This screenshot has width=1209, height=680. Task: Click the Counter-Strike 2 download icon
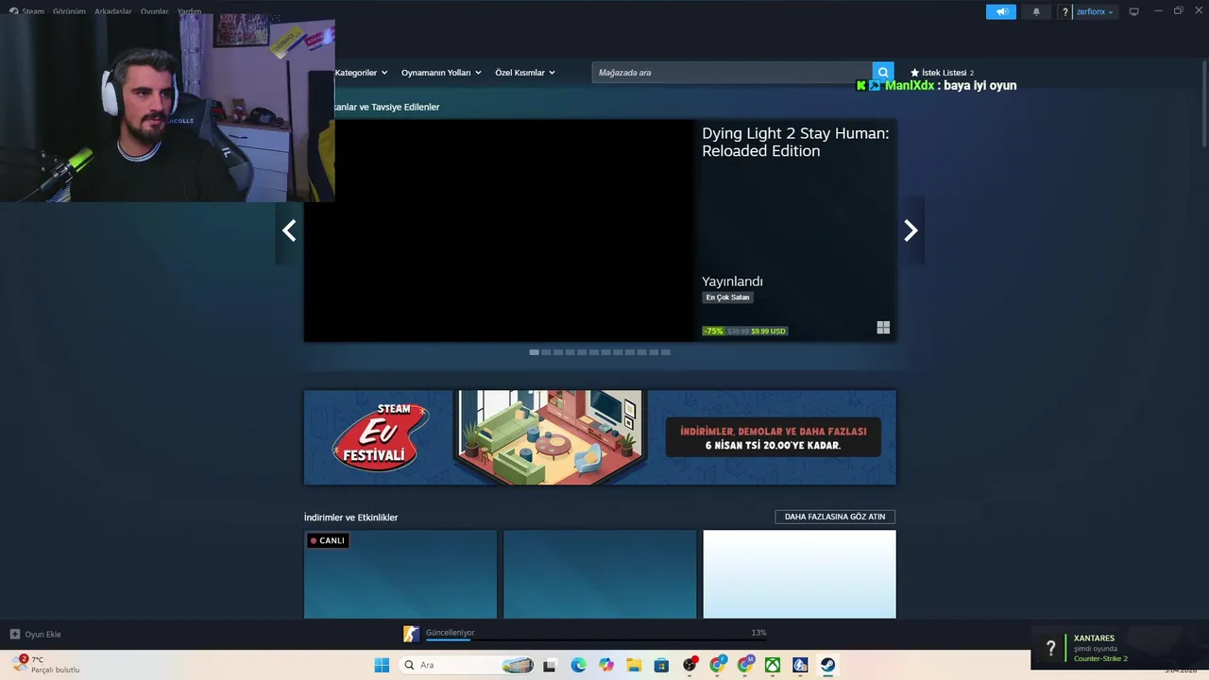point(411,634)
